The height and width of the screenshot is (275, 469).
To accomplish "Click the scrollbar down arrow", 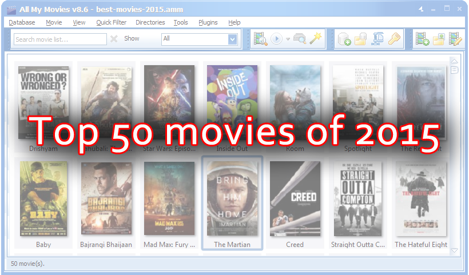I will [454, 250].
